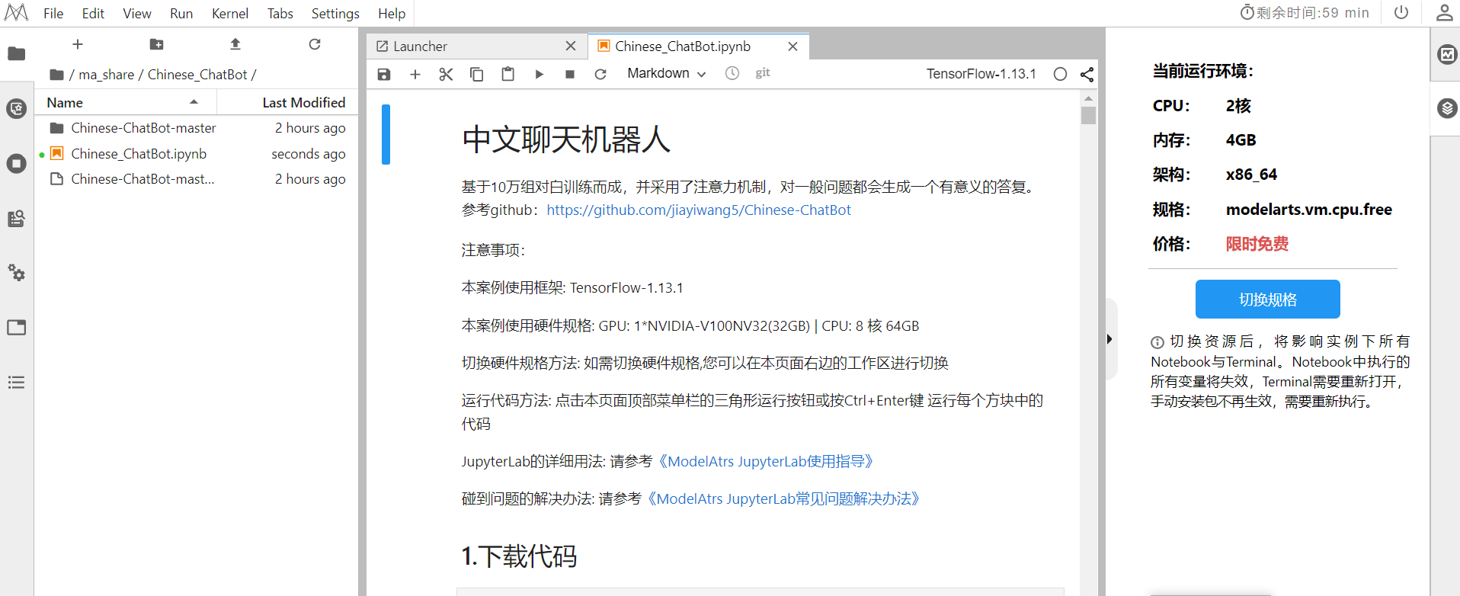Open the Tabs menu
This screenshot has width=1460, height=596.
[280, 13]
